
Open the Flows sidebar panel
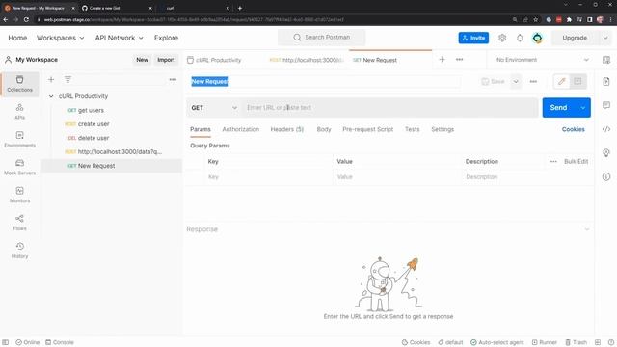click(19, 223)
